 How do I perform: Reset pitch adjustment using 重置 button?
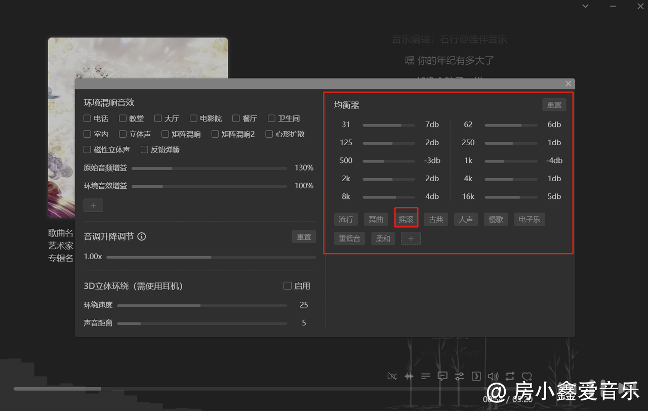(x=304, y=236)
